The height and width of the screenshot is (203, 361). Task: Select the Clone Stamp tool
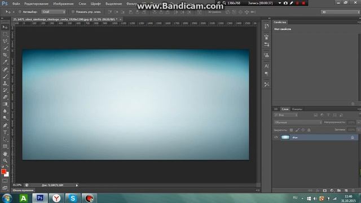5,83
